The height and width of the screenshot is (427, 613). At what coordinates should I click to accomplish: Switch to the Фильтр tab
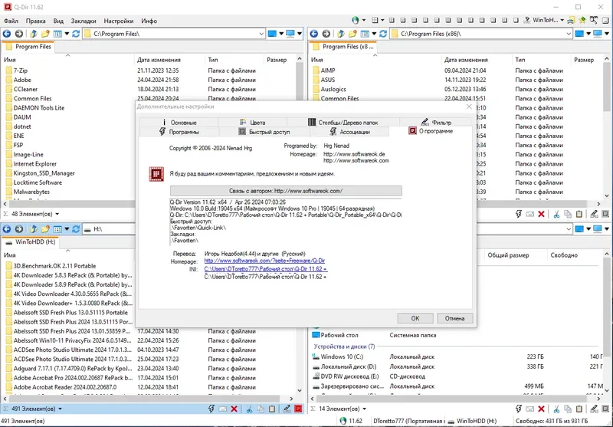click(435, 123)
